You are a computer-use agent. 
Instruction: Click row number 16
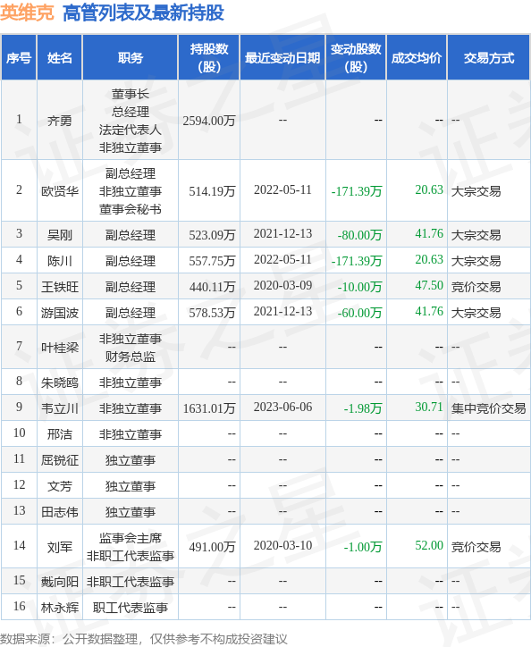coord(19,607)
